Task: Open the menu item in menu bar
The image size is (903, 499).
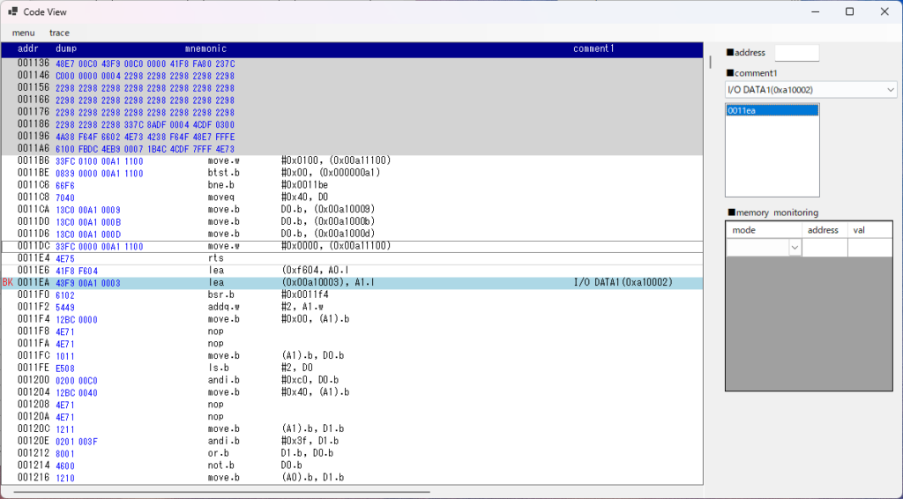Action: tap(24, 33)
